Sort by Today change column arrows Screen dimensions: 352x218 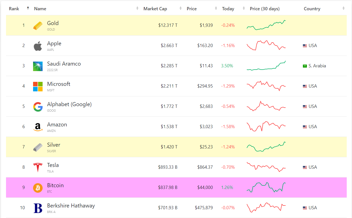pyautogui.click(x=244, y=8)
